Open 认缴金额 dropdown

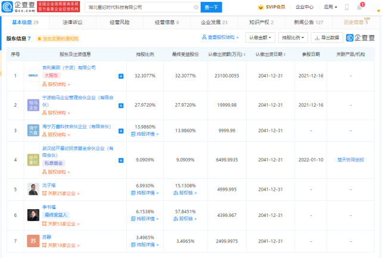click(260, 38)
